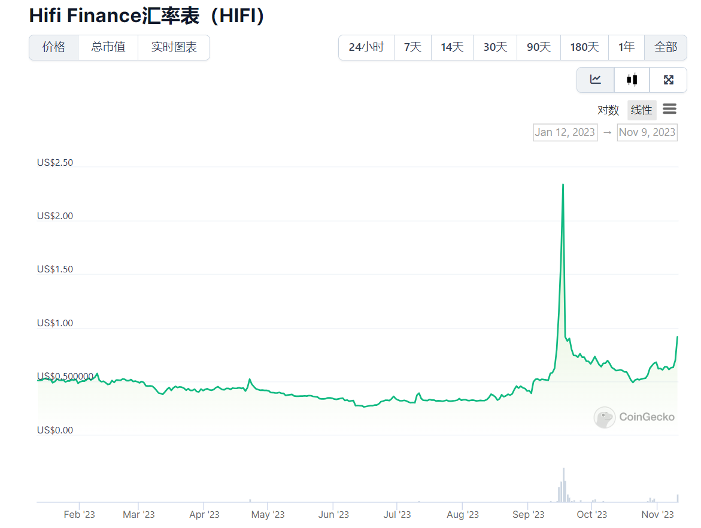This screenshot has width=701, height=528.
Task: Expand chart to fullscreen with the arrows icon
Action: tap(668, 79)
